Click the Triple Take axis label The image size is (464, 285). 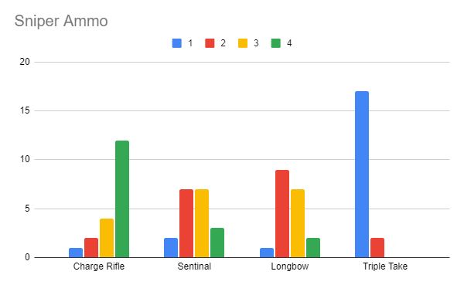(385, 266)
